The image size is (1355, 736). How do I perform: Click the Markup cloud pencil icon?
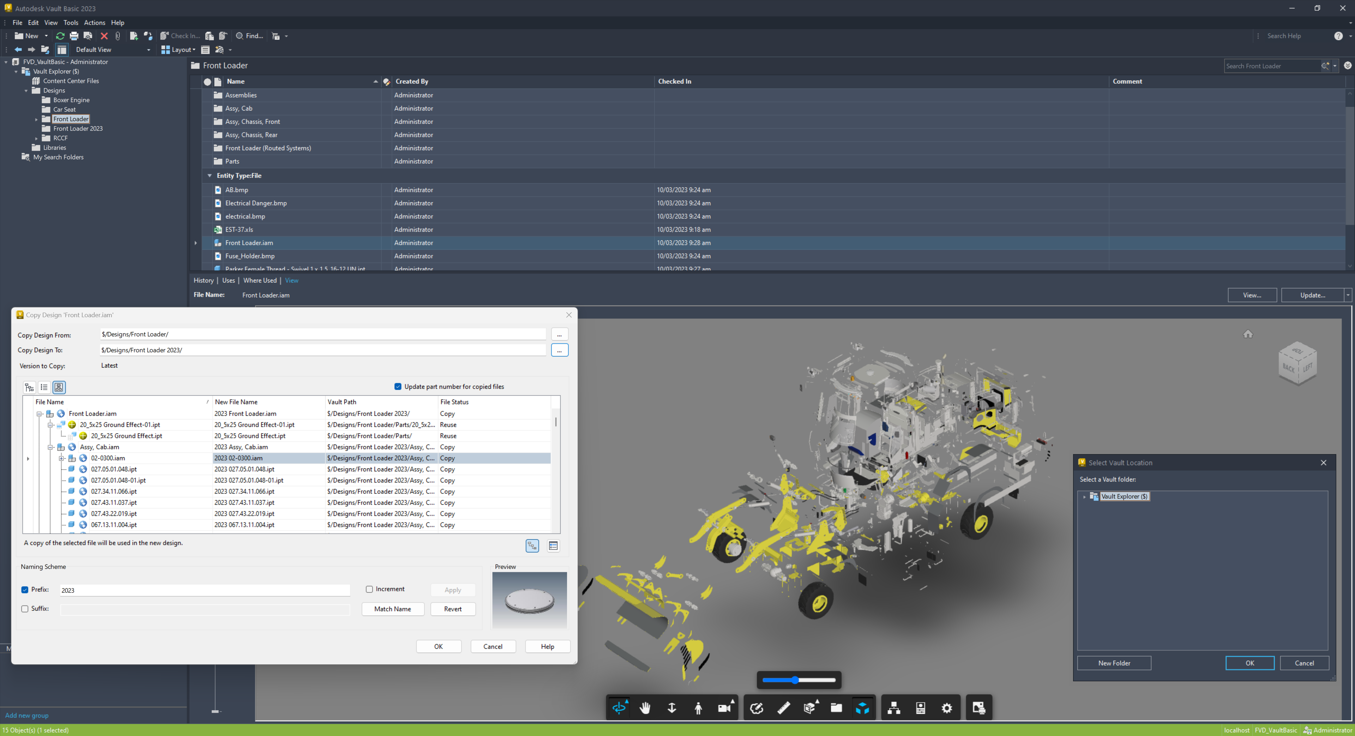[x=757, y=707]
